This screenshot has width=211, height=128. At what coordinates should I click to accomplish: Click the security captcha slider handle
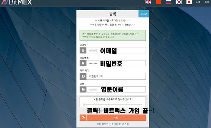(84, 104)
